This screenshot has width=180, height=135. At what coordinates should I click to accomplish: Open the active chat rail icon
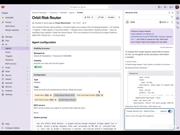(178, 18)
